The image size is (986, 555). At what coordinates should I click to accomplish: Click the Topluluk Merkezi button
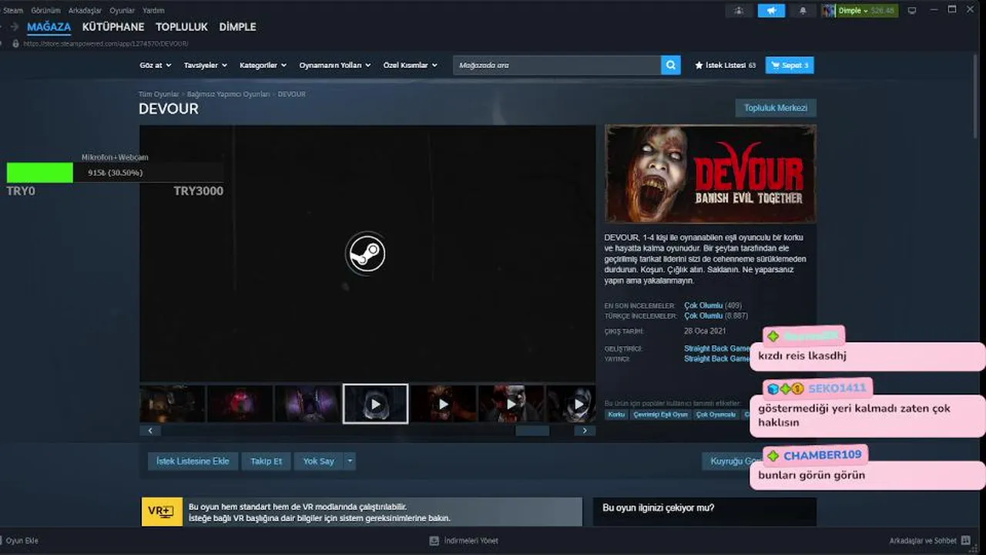click(776, 108)
